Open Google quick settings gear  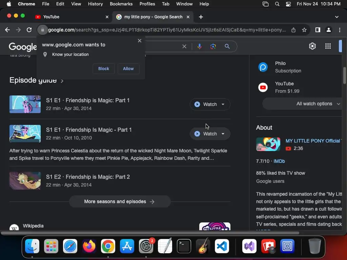[312, 46]
